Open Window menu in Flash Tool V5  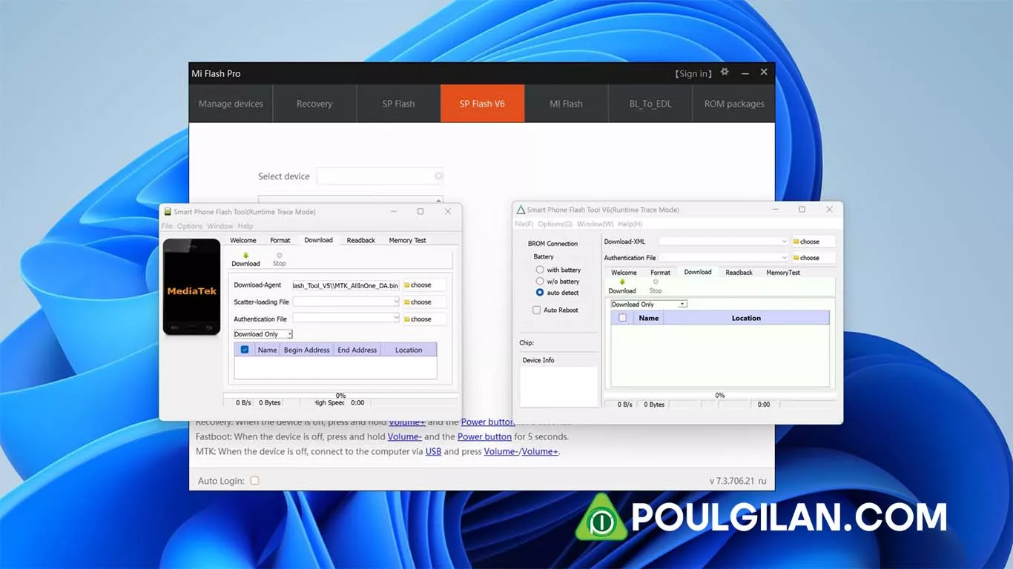pos(220,226)
